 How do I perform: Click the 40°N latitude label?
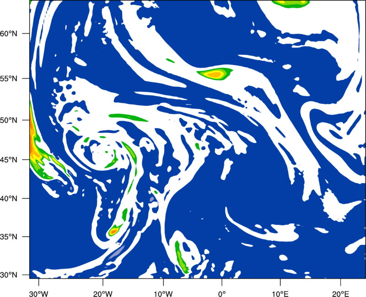tap(9, 199)
